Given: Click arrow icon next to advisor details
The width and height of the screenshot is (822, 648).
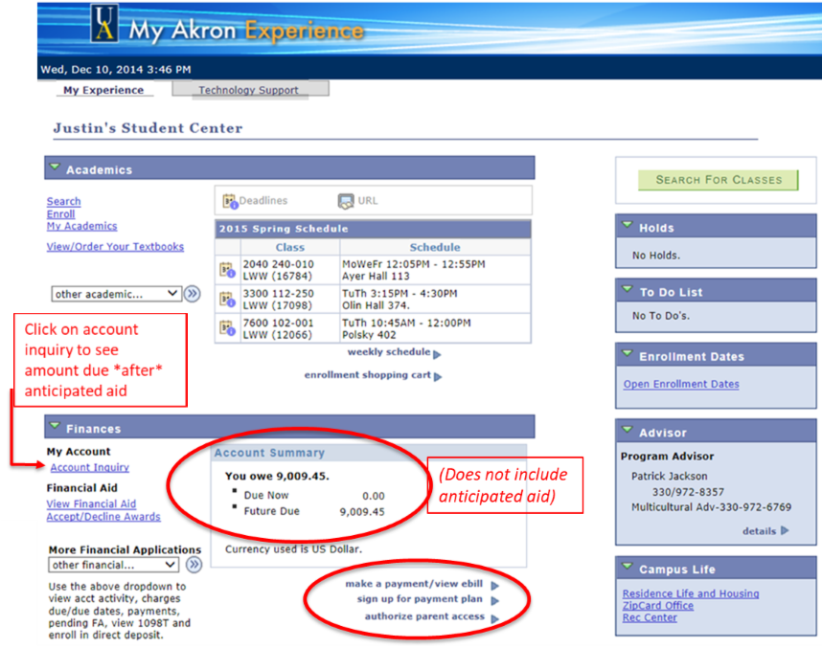Looking at the screenshot, I should 785,530.
